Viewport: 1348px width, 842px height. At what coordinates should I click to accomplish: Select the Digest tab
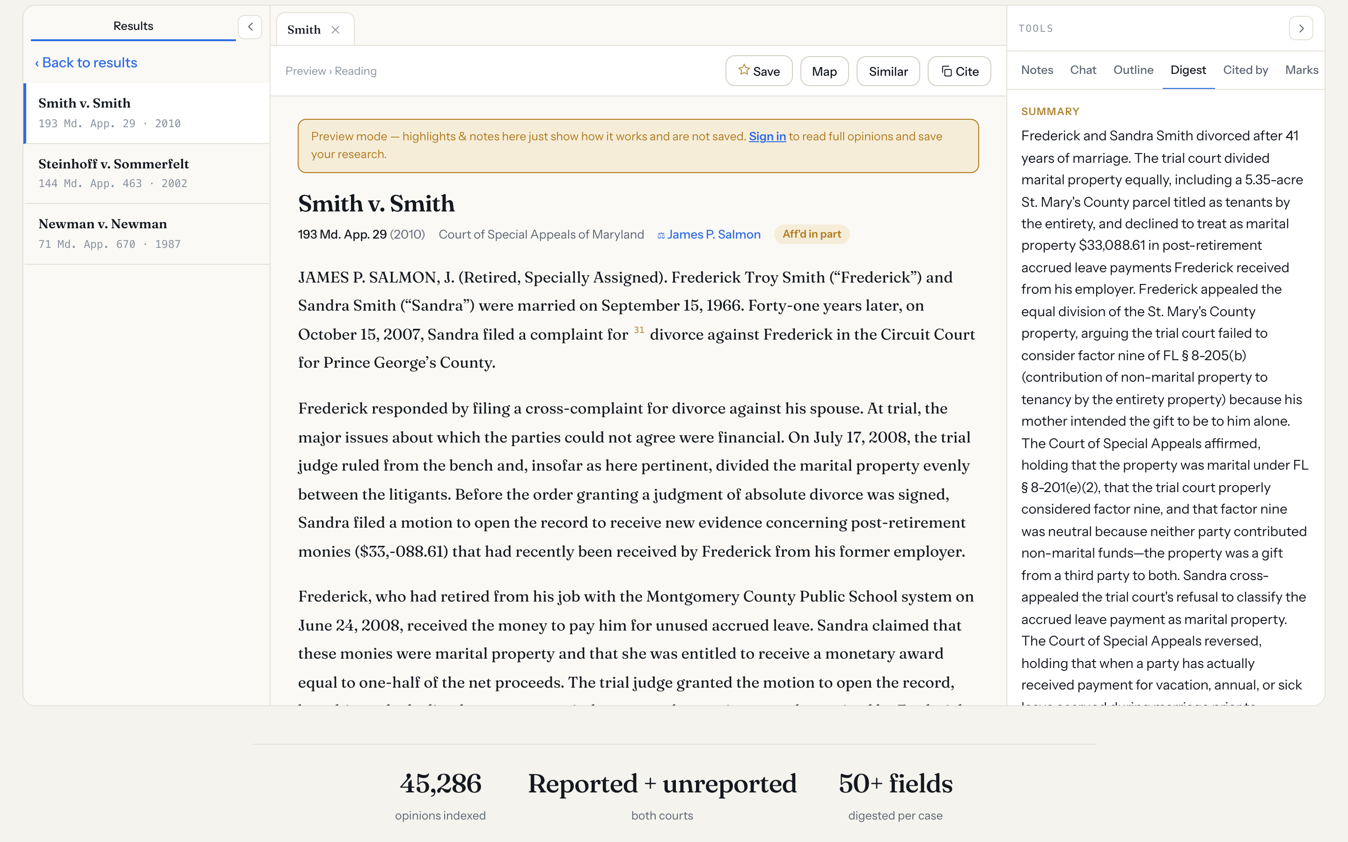click(1188, 70)
